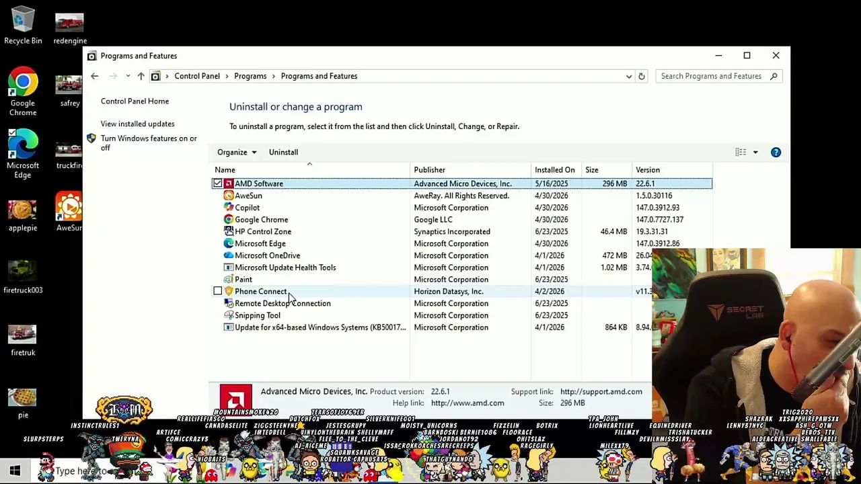This screenshot has height=484, width=861.
Task: Click Programs breadcrumb
Action: [250, 76]
